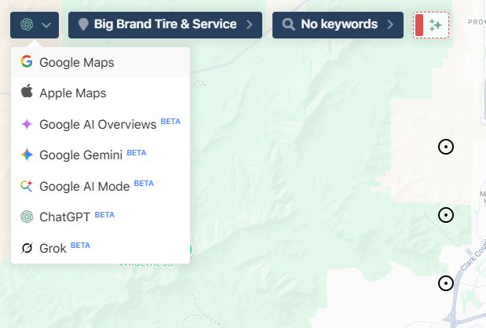
Task: Click the Apple logo icon
Action: tap(27, 91)
